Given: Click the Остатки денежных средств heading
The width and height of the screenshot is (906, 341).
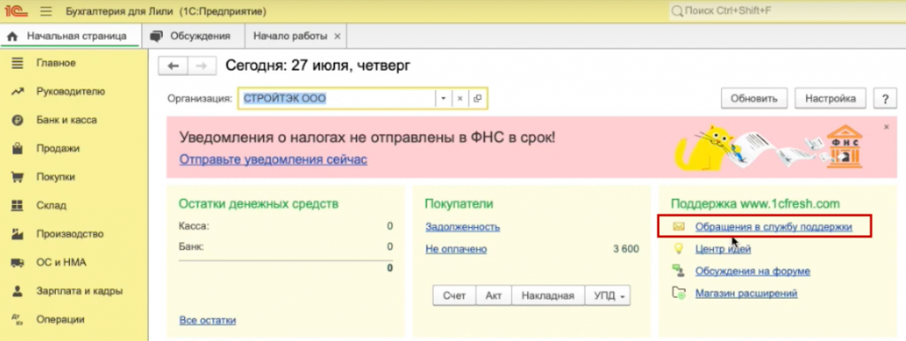Looking at the screenshot, I should tap(259, 204).
